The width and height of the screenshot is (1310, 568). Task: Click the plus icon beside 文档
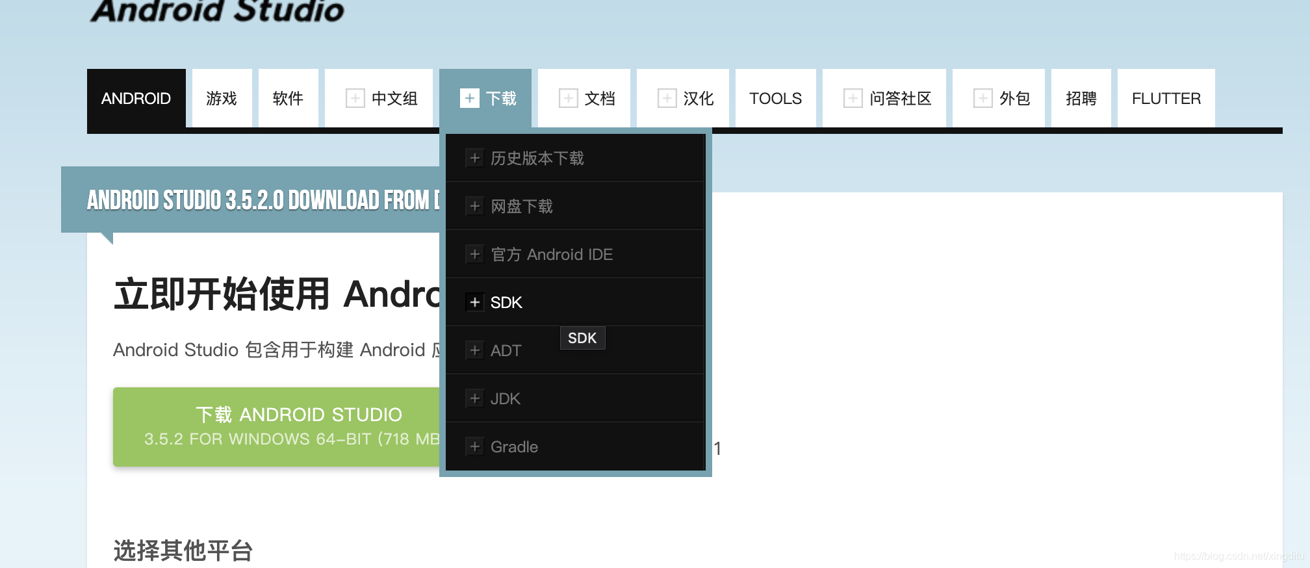point(568,98)
